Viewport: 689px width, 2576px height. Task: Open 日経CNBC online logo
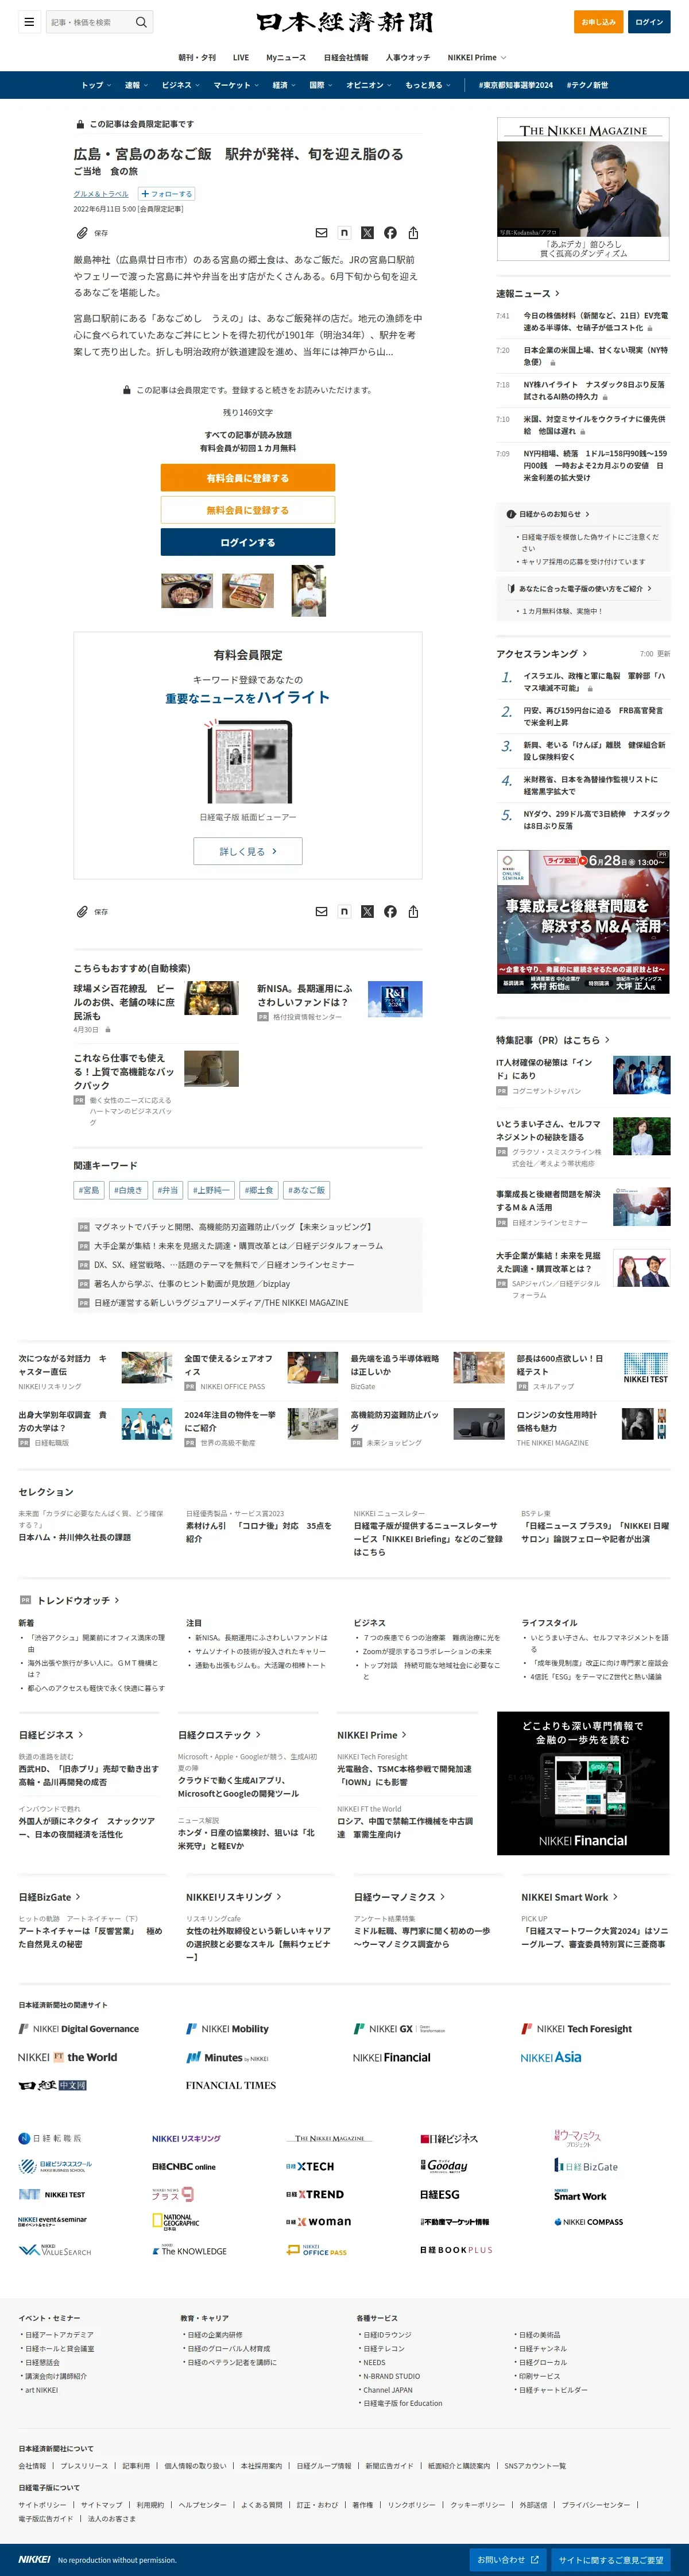[x=184, y=2167]
